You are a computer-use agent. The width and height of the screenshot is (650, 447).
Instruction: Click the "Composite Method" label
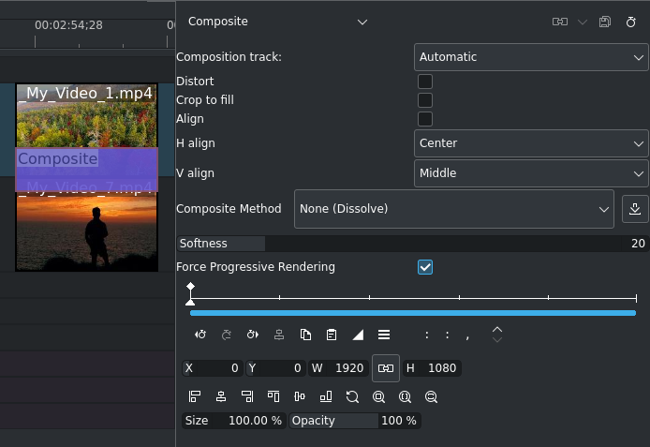point(229,209)
